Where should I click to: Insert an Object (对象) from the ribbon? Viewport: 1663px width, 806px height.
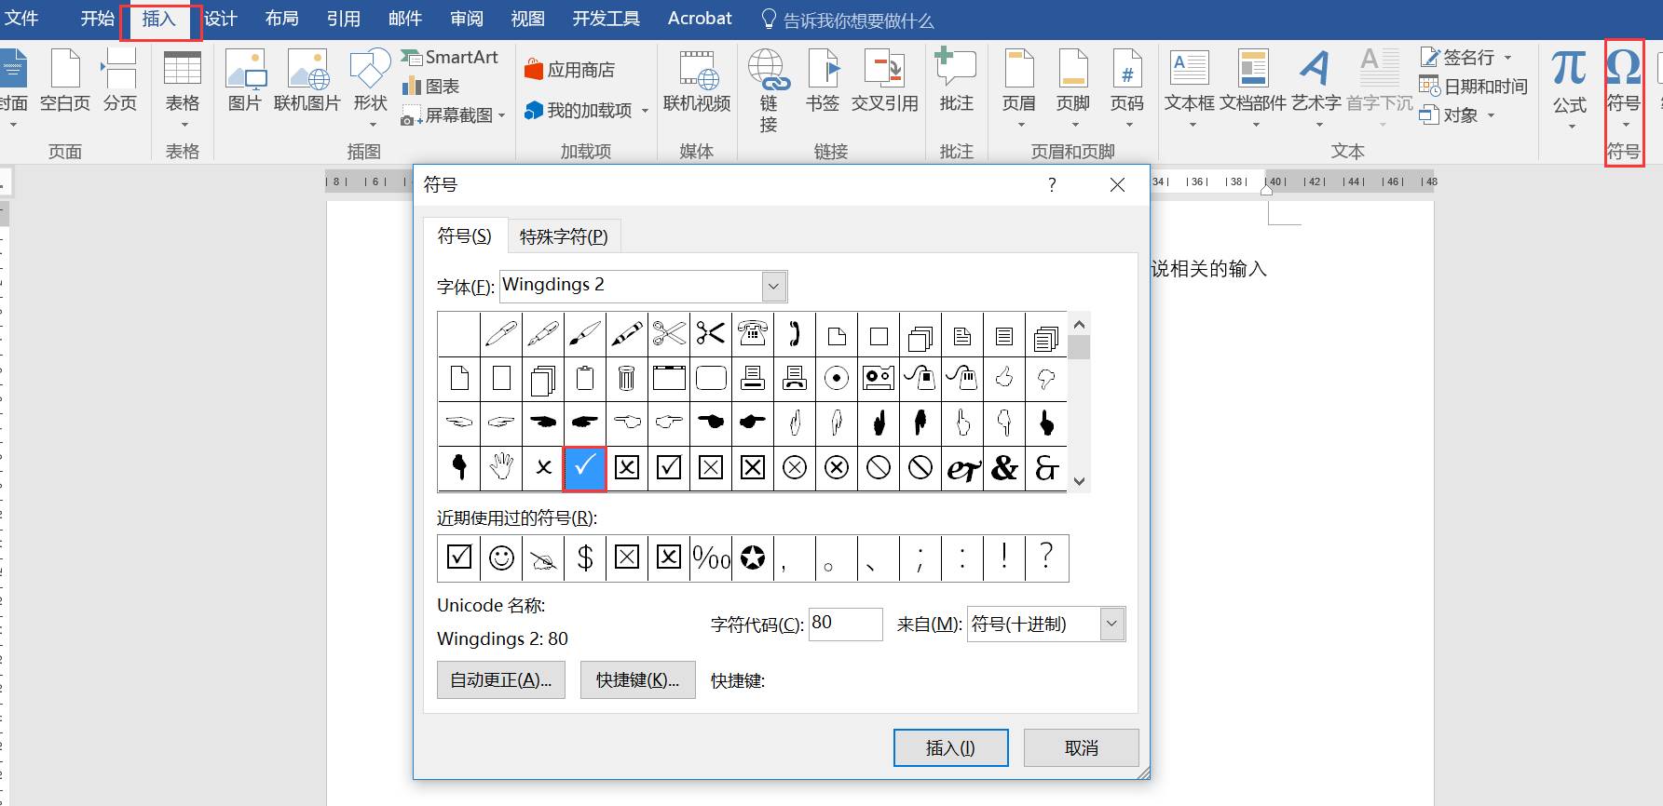click(x=1458, y=115)
